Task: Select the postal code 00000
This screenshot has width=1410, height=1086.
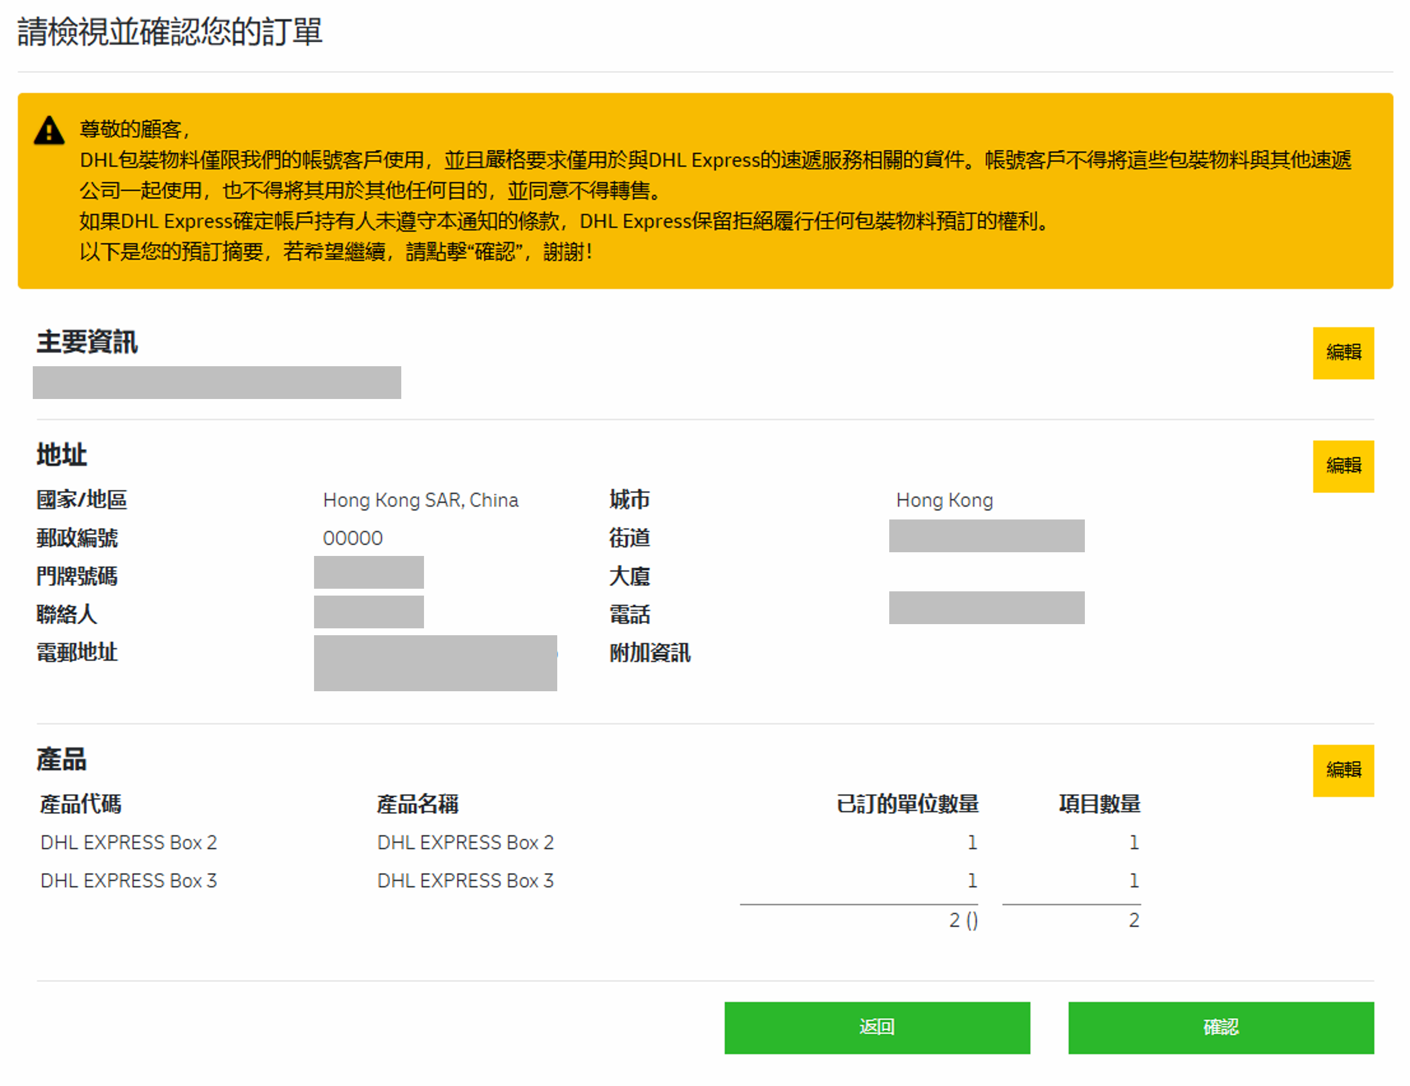Action: pyautogui.click(x=353, y=538)
